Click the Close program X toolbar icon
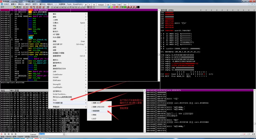256x139 pixels. pos(20,7)
